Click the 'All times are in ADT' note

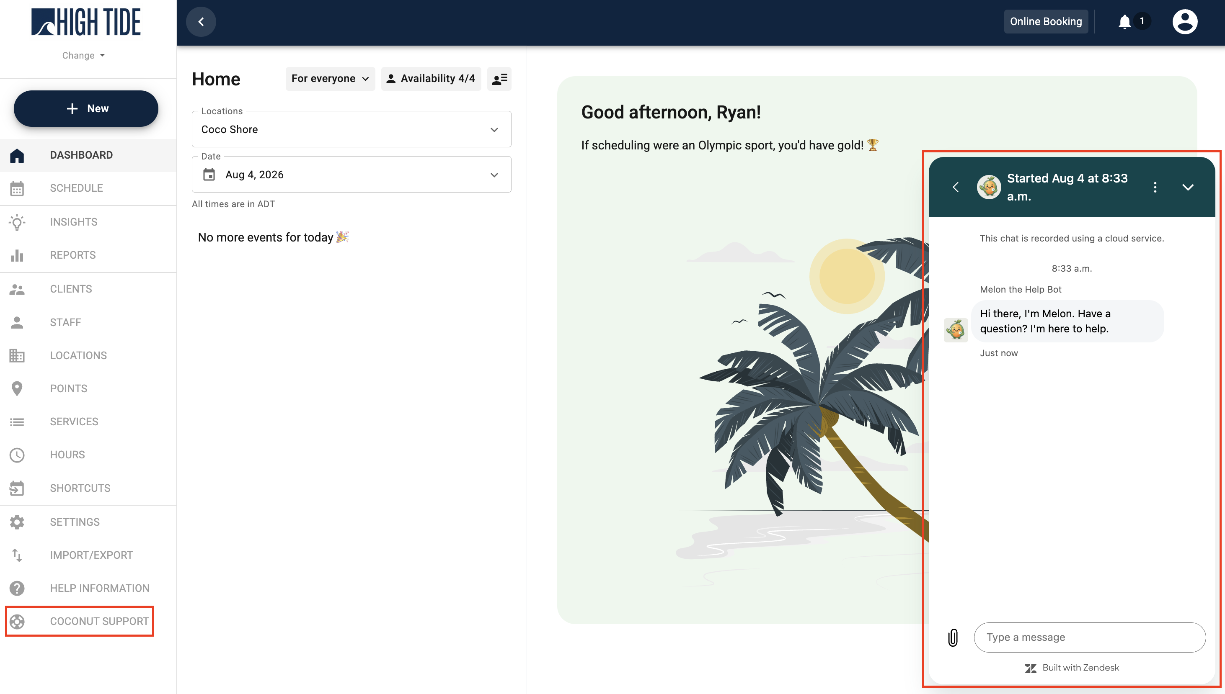click(x=233, y=204)
